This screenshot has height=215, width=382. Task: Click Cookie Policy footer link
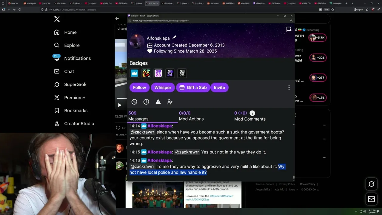[x=307, y=184]
